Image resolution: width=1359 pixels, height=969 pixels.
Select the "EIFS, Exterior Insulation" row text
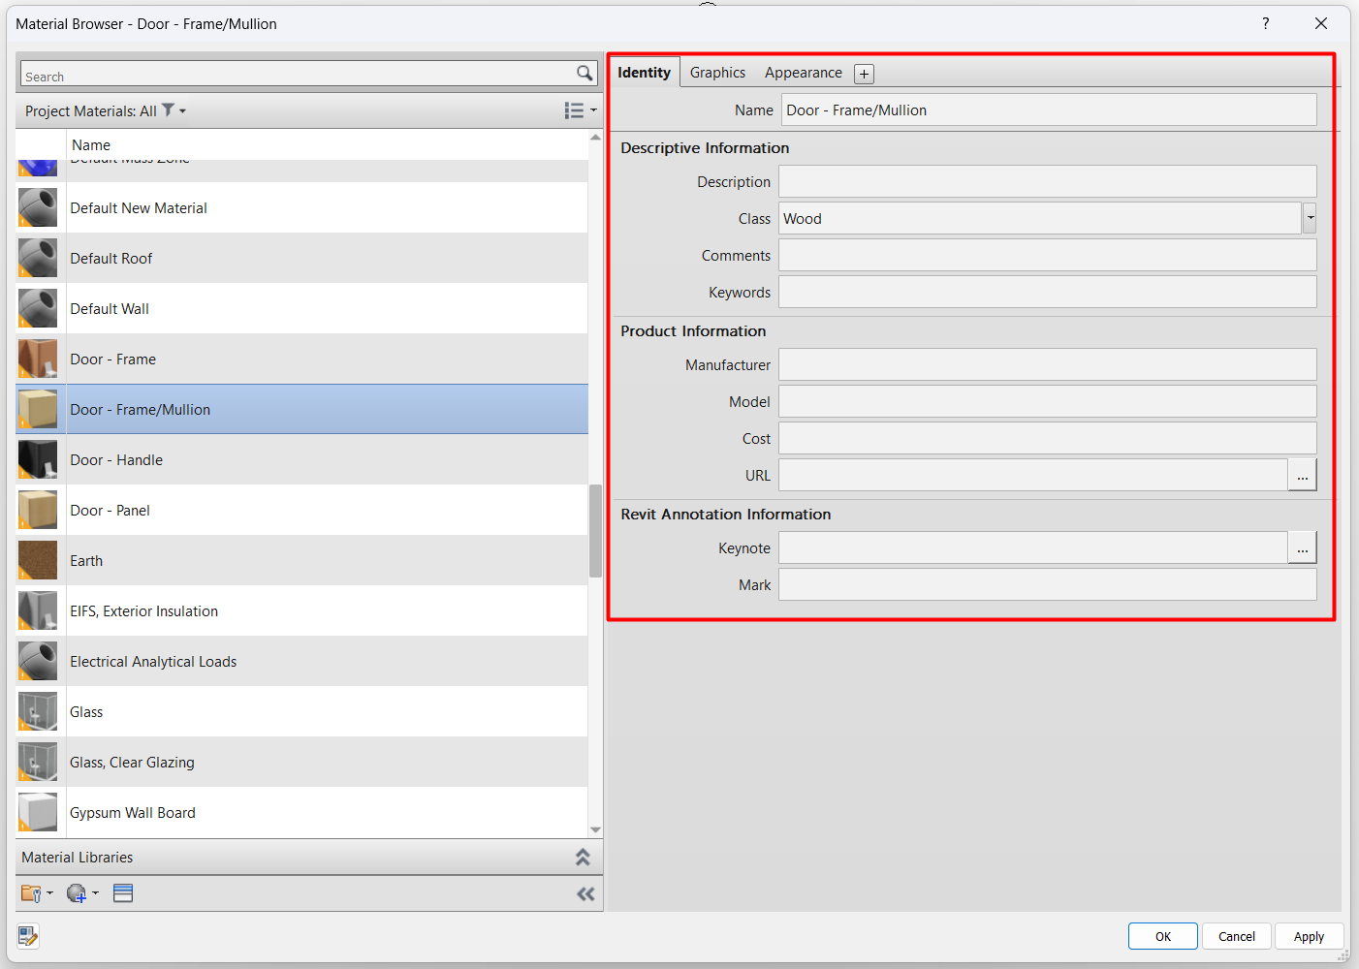point(144,610)
